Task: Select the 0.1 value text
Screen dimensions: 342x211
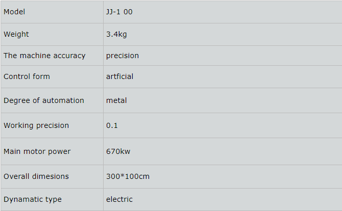Action: [112, 125]
